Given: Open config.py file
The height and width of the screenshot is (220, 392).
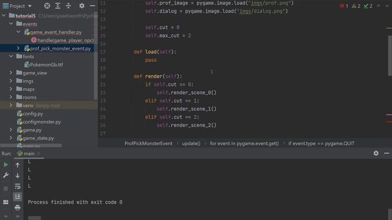Looking at the screenshot, I should 30,114.
